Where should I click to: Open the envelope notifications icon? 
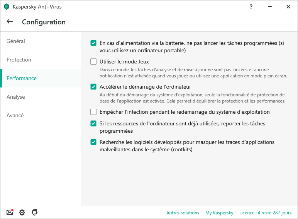10,212
